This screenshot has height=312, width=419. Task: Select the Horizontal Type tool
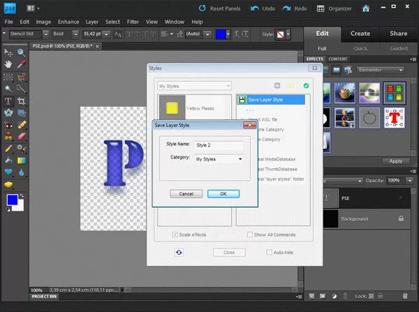(x=8, y=100)
